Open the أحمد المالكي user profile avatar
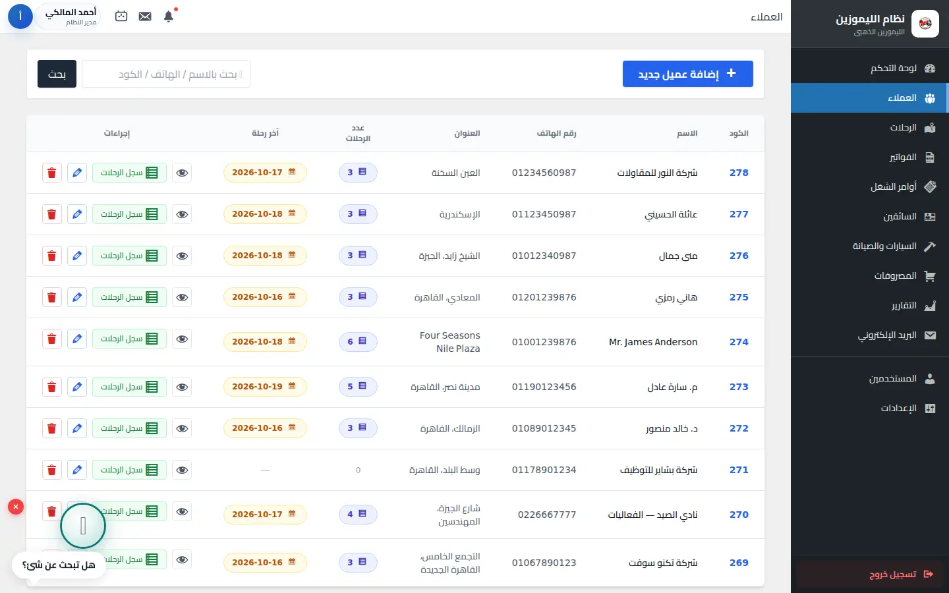949x593 pixels. (20, 16)
